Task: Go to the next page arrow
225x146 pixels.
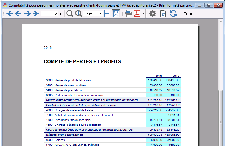Action: click(27, 14)
